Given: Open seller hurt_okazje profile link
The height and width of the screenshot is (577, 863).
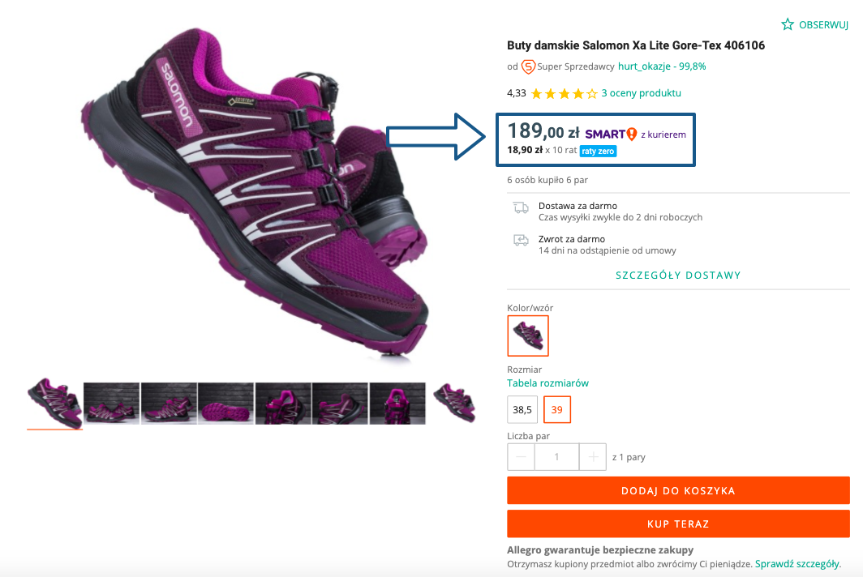Looking at the screenshot, I should tap(662, 66).
